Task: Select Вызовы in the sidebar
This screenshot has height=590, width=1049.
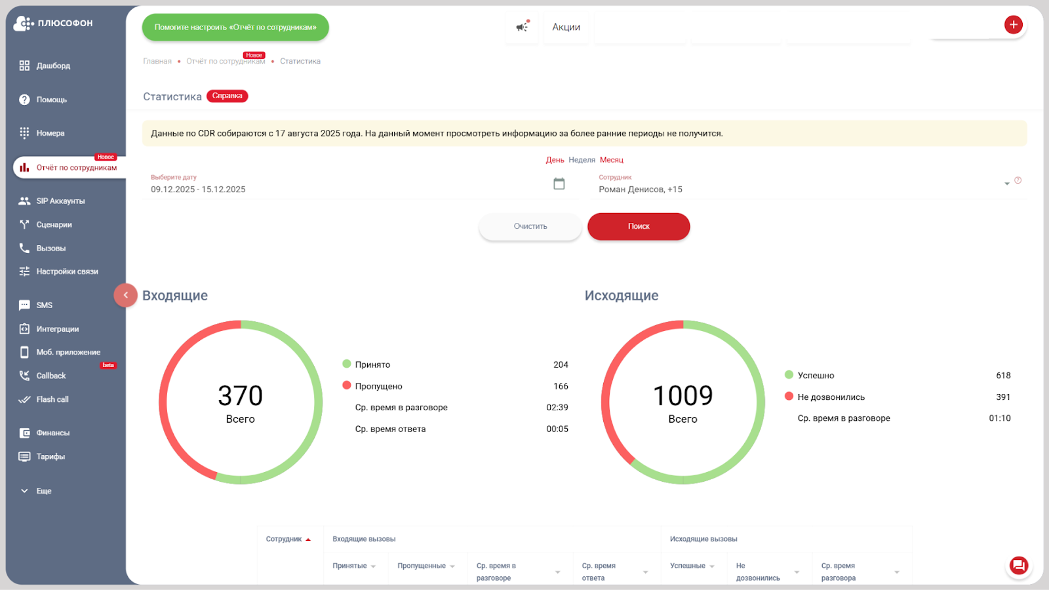Action: 51,248
